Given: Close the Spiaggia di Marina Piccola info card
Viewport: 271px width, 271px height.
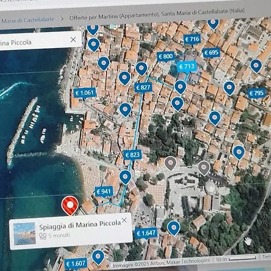Looking at the screenshot, I should click(x=124, y=220).
